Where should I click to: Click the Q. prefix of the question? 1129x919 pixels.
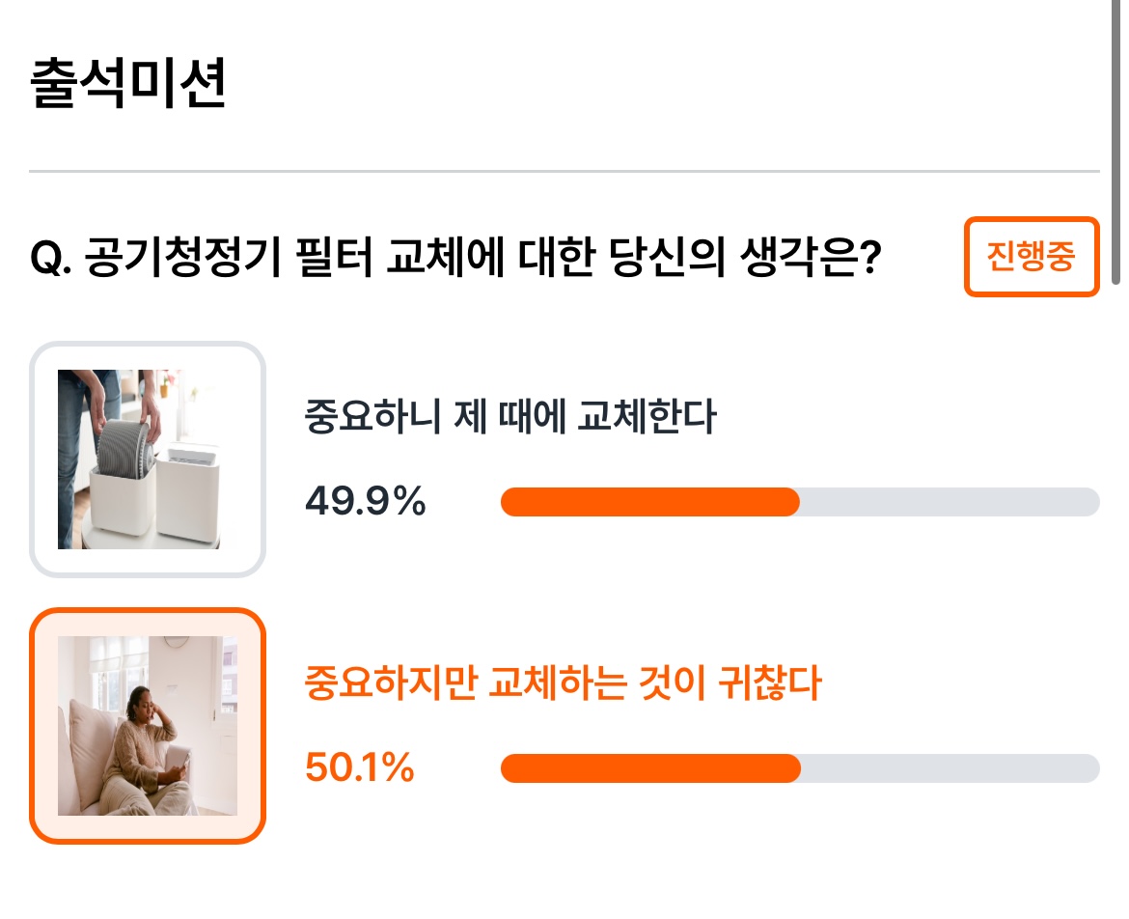click(x=50, y=258)
